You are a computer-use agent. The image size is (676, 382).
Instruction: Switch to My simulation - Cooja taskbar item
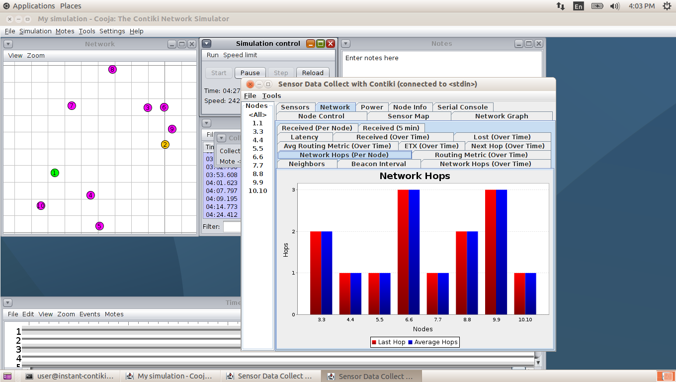tap(170, 377)
